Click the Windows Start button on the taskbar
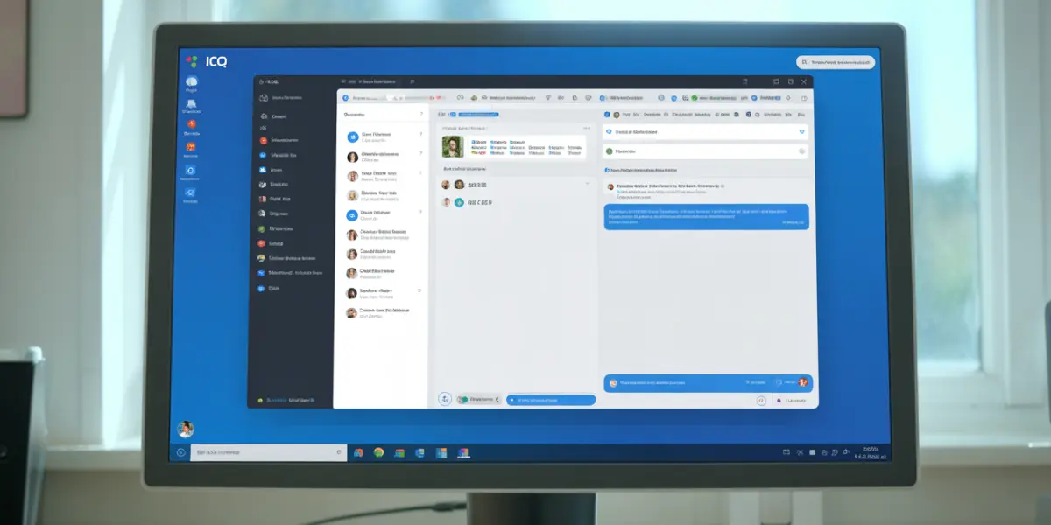1051x525 pixels. click(x=180, y=452)
